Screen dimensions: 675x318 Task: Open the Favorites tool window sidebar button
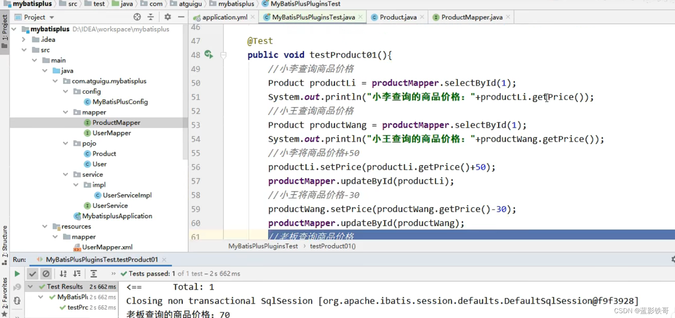[4, 297]
